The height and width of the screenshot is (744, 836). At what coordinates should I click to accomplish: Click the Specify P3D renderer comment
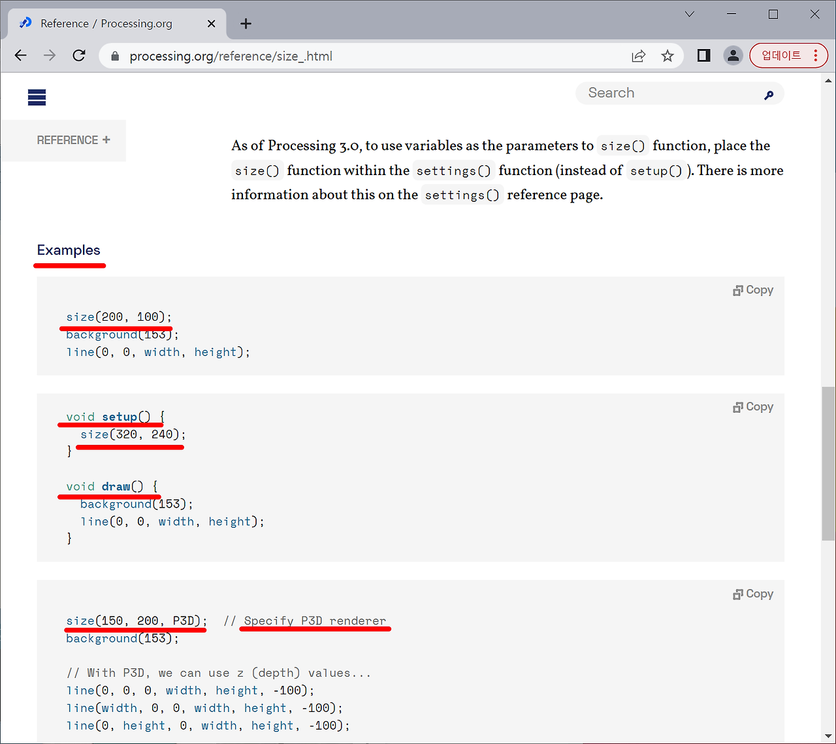315,621
